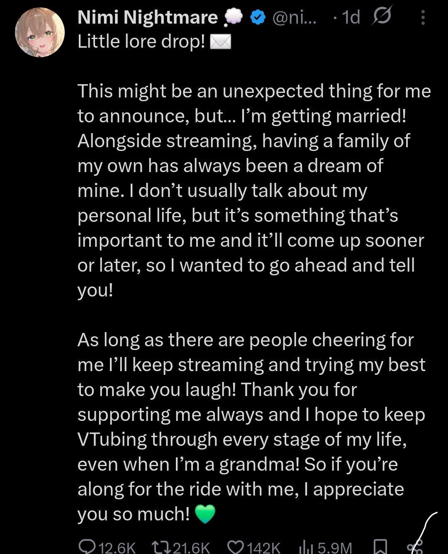The image size is (448, 554).
Task: Click the 142K likes count
Action: pos(264,548)
